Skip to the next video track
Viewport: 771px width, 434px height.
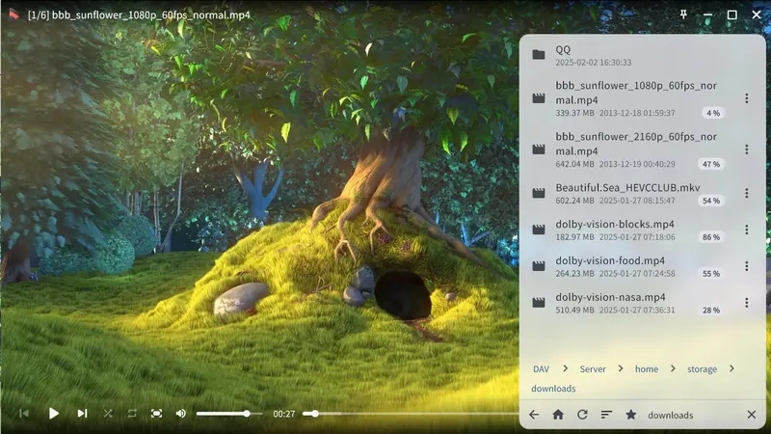[82, 414]
